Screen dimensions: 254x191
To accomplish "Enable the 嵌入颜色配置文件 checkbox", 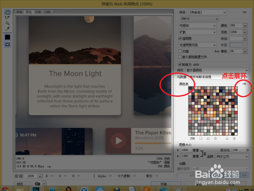I will 180,57.
